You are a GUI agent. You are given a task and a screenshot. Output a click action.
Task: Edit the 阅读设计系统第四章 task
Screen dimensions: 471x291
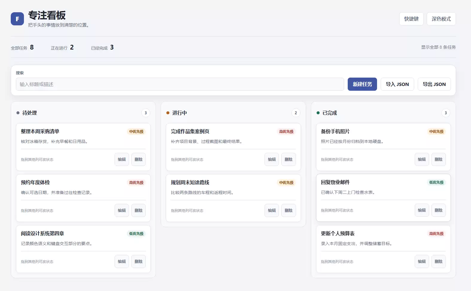122,261
